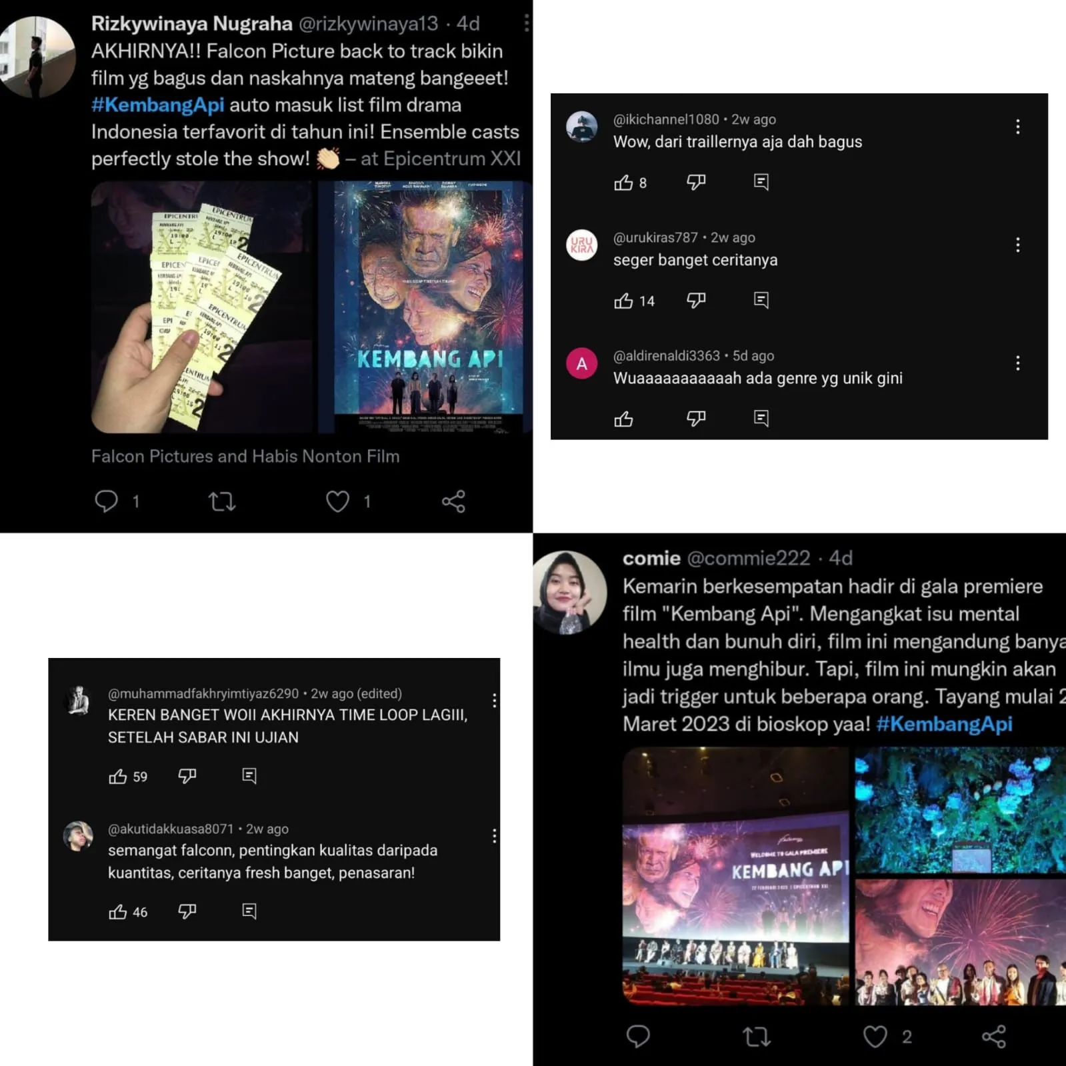This screenshot has width=1066, height=1066.
Task: View the cinema tickets photo
Action: tap(201, 307)
